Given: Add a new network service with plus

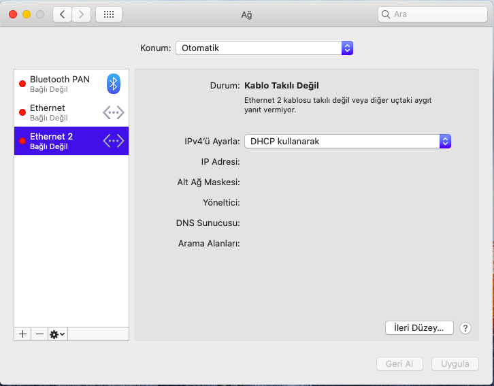Looking at the screenshot, I should pos(22,334).
